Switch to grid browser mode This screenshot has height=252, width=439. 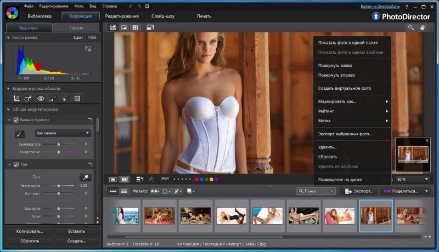point(135,27)
